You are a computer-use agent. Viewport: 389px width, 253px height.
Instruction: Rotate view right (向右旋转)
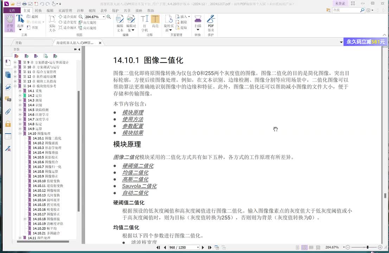pos(87,28)
